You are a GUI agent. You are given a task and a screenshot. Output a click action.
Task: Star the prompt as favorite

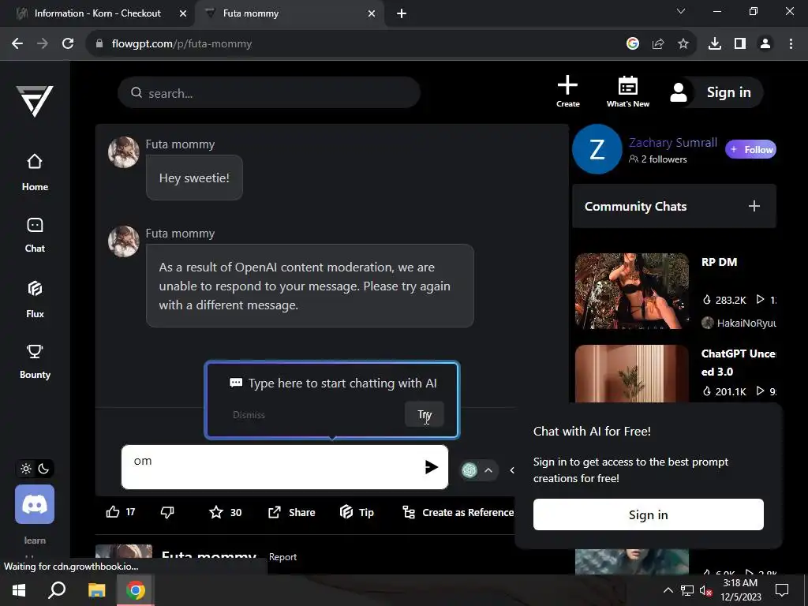point(216,511)
